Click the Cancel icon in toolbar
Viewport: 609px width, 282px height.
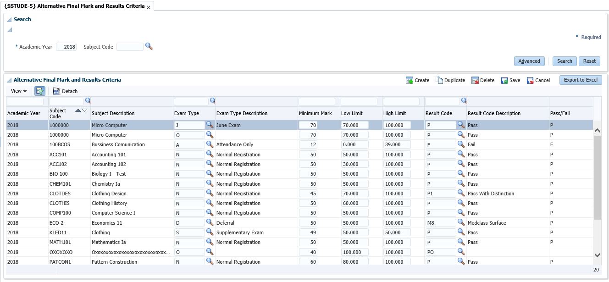click(530, 80)
